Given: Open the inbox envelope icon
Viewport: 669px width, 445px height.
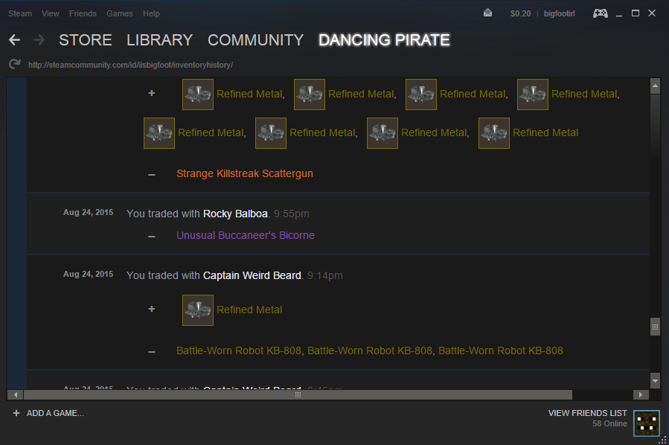Looking at the screenshot, I should [x=487, y=13].
